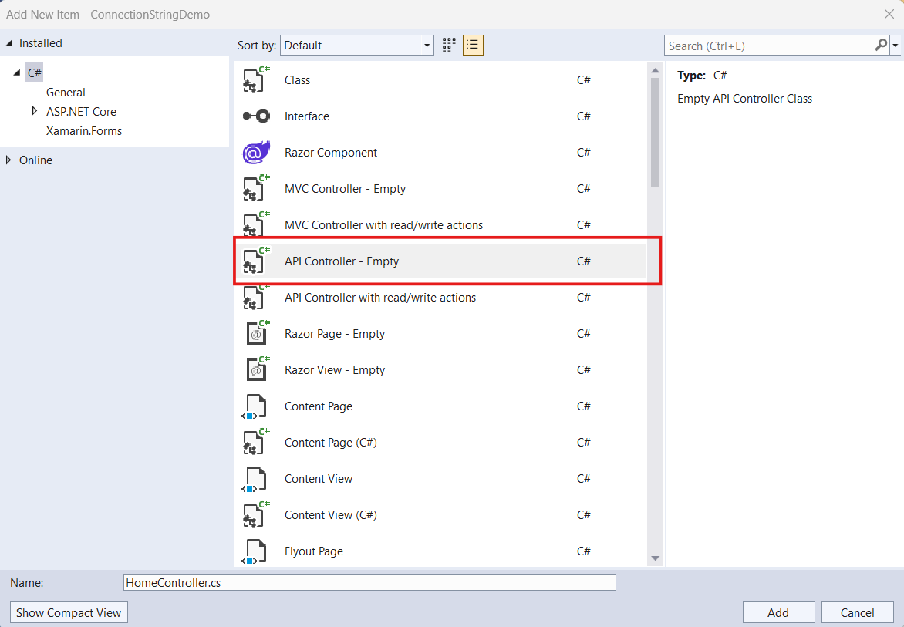904x627 pixels.
Task: Select the C# category
Action: [x=35, y=72]
